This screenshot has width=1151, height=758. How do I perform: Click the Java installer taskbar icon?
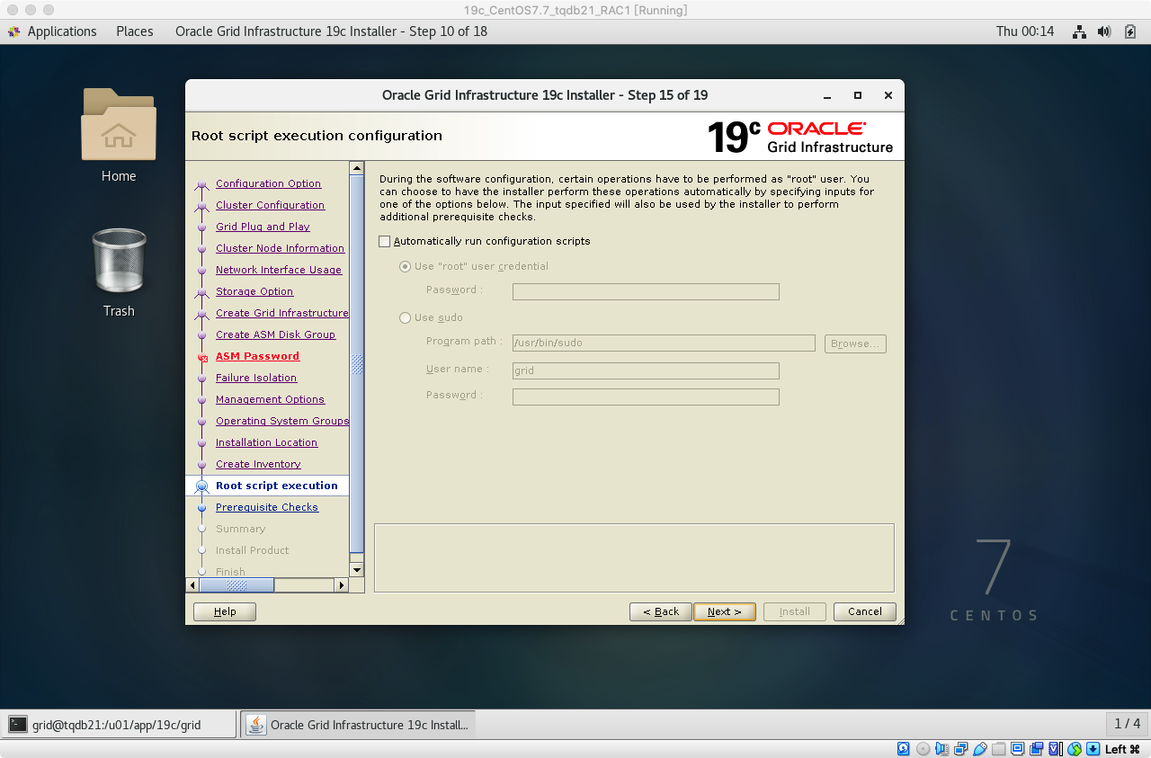(x=256, y=725)
